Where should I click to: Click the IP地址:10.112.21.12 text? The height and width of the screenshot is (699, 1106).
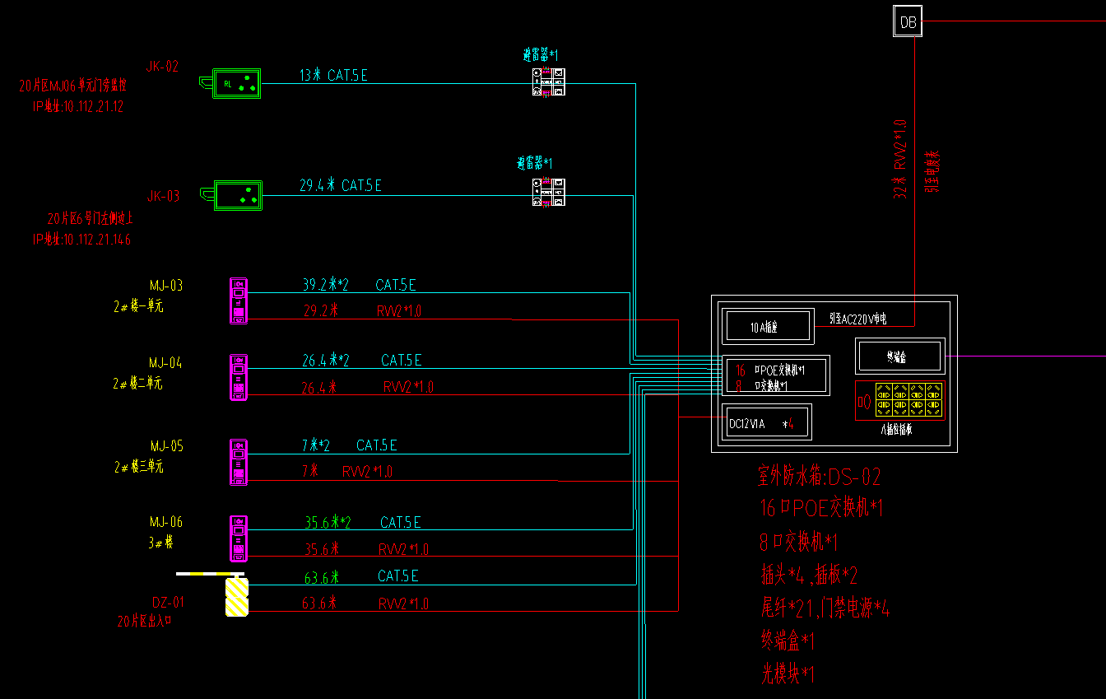click(x=79, y=106)
